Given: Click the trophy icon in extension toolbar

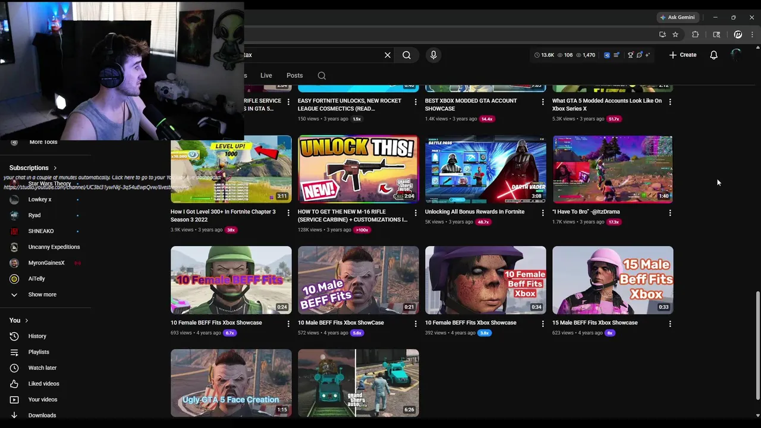Looking at the screenshot, I should click(631, 55).
